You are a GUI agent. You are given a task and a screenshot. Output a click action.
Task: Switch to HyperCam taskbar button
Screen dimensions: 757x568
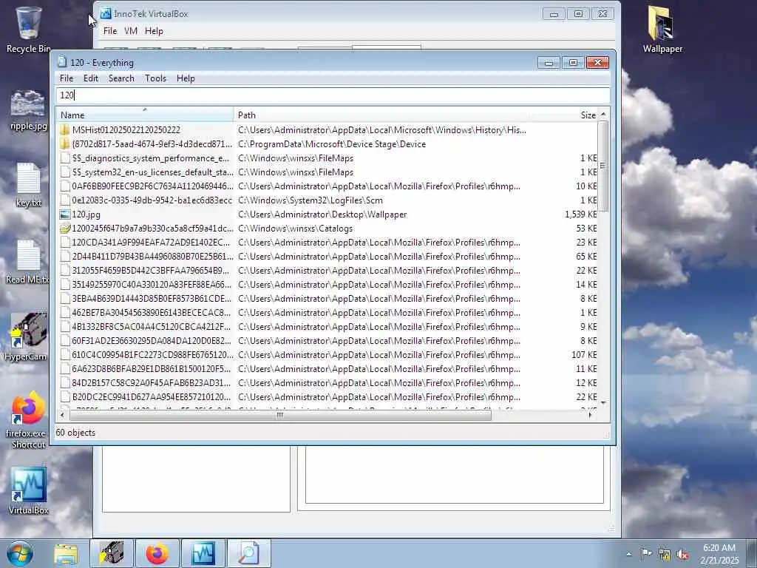[112, 553]
